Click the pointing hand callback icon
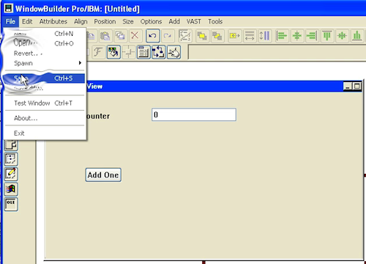Viewport: 366px width, 264px height. click(x=173, y=52)
